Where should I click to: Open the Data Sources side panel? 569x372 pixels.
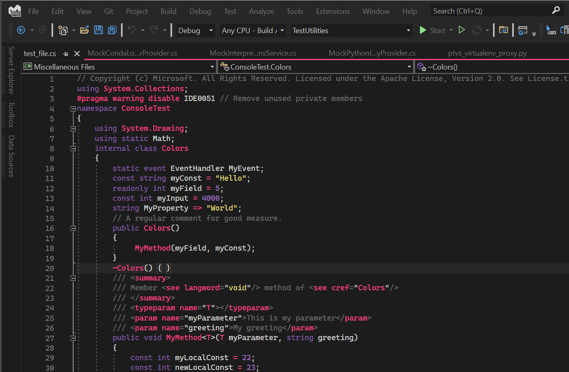click(11, 156)
